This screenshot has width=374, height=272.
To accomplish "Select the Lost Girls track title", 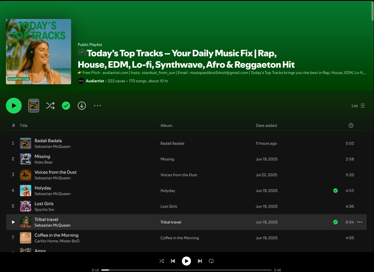I will (44, 204).
